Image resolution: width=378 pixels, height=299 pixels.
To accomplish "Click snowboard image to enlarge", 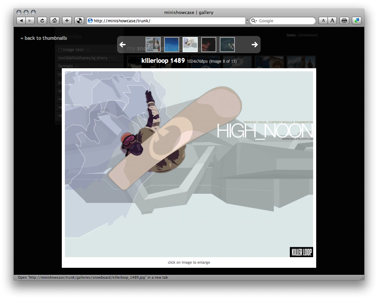I will [189, 164].
